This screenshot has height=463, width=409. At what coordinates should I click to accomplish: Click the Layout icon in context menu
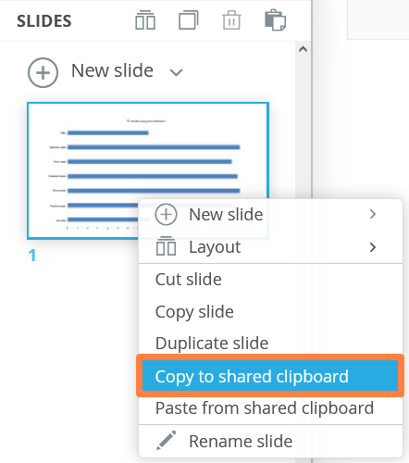166,246
